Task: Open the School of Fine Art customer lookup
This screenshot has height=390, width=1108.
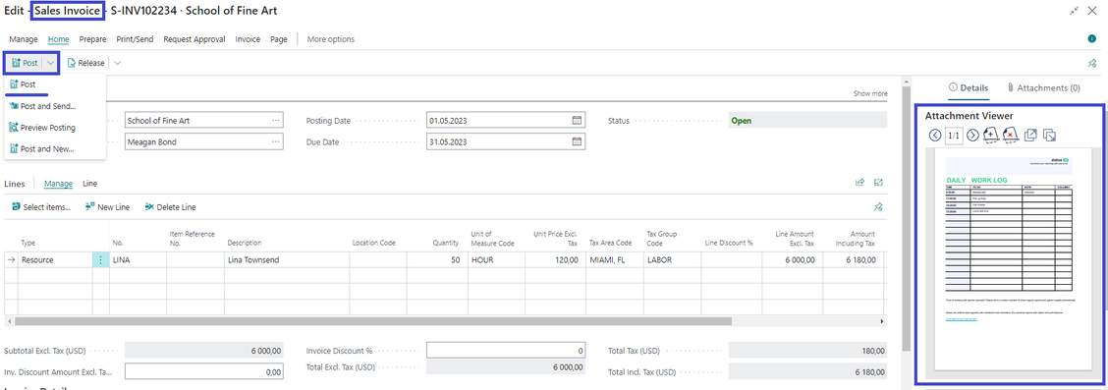Action: 276,120
